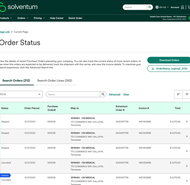
Task: Click the filter icon above the table
Action: click(x=186, y=95)
